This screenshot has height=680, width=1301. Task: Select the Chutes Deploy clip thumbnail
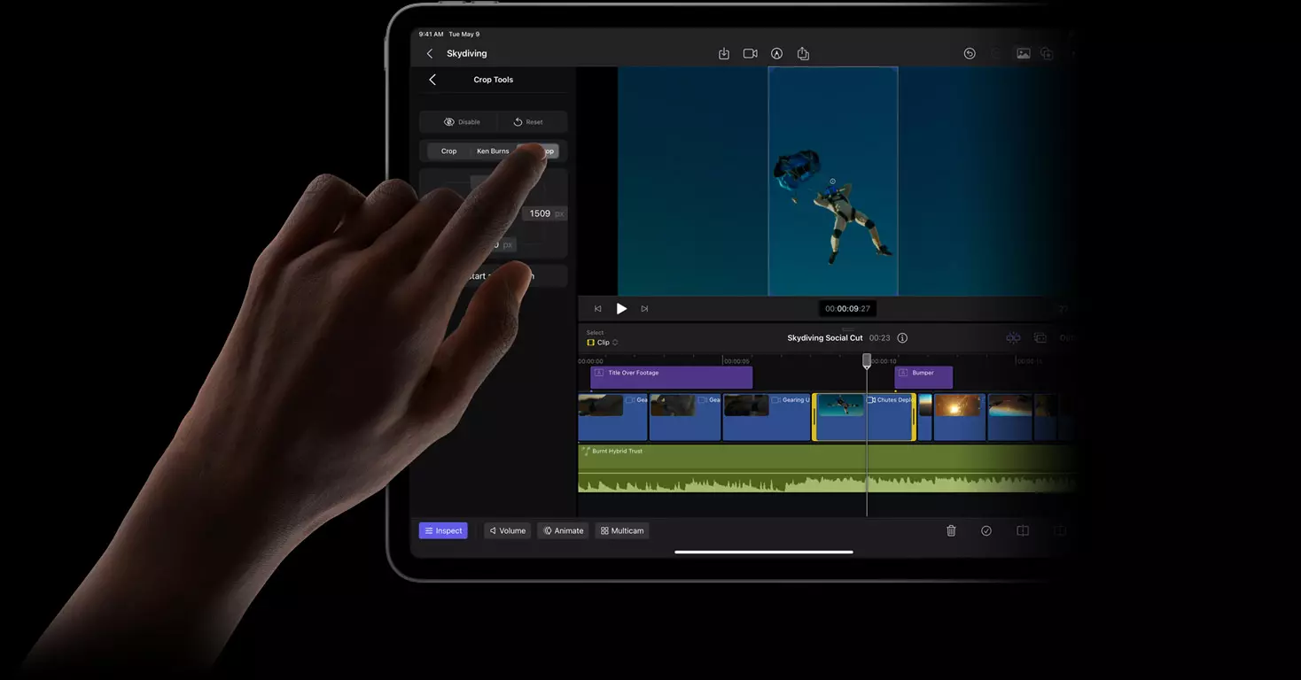(x=840, y=406)
